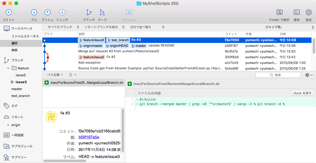
Task: Select 'Add exception' commit row
Action: (177, 63)
